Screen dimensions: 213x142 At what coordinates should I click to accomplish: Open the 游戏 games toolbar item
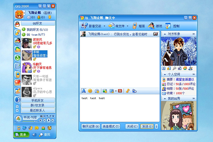coord(152,26)
